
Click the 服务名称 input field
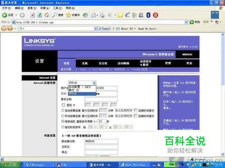101,99
